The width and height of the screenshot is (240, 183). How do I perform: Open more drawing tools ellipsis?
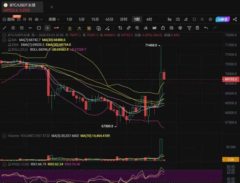(56, 28)
